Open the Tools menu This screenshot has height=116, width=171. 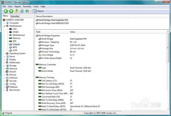(36, 6)
